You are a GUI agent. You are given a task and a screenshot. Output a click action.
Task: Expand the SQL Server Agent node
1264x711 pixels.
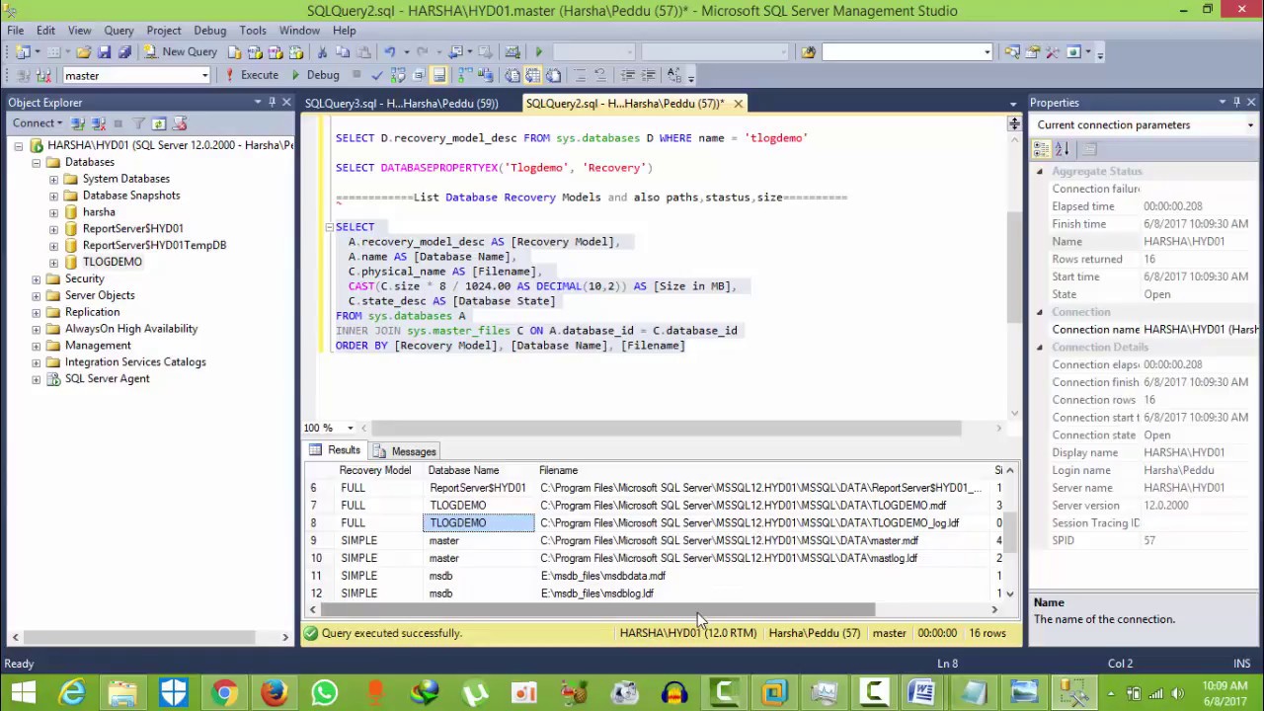point(37,379)
